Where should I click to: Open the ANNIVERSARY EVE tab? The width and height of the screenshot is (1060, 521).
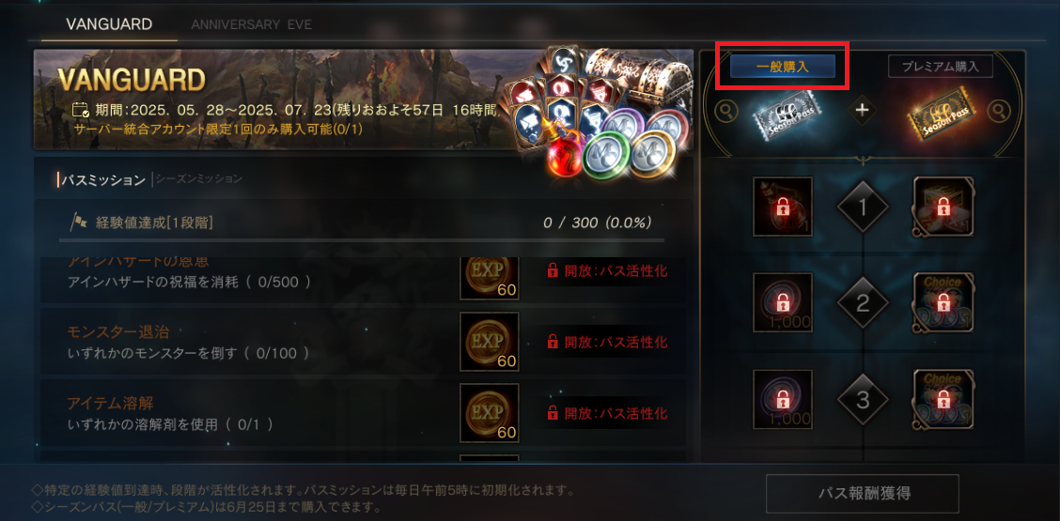pyautogui.click(x=252, y=24)
